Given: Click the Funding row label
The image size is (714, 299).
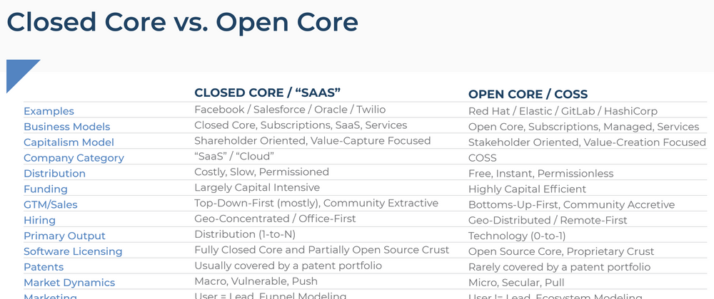Looking at the screenshot, I should click(46, 189).
